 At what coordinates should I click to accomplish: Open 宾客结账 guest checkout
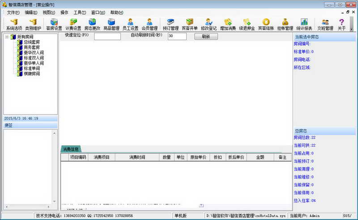click(x=266, y=24)
